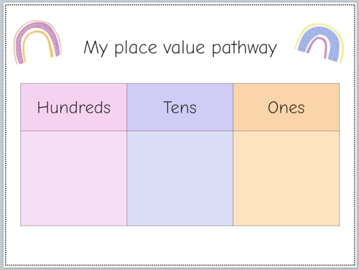Viewport: 359px width, 270px height.
Task: Click the word 'pathway' in the title
Action: coord(244,47)
